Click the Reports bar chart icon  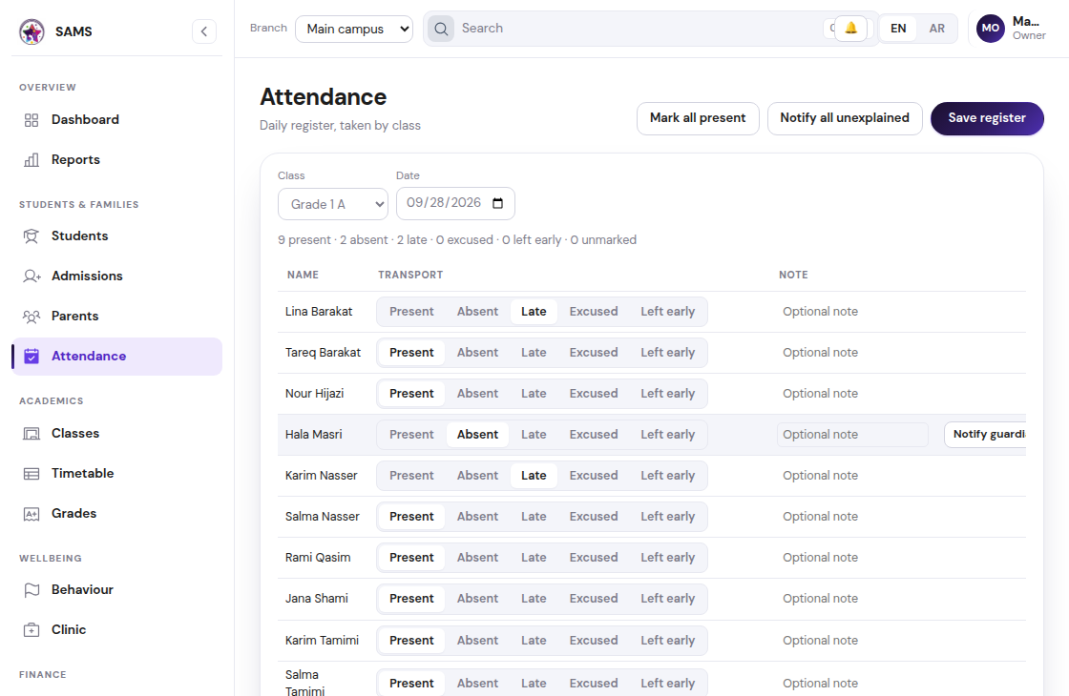click(x=31, y=160)
